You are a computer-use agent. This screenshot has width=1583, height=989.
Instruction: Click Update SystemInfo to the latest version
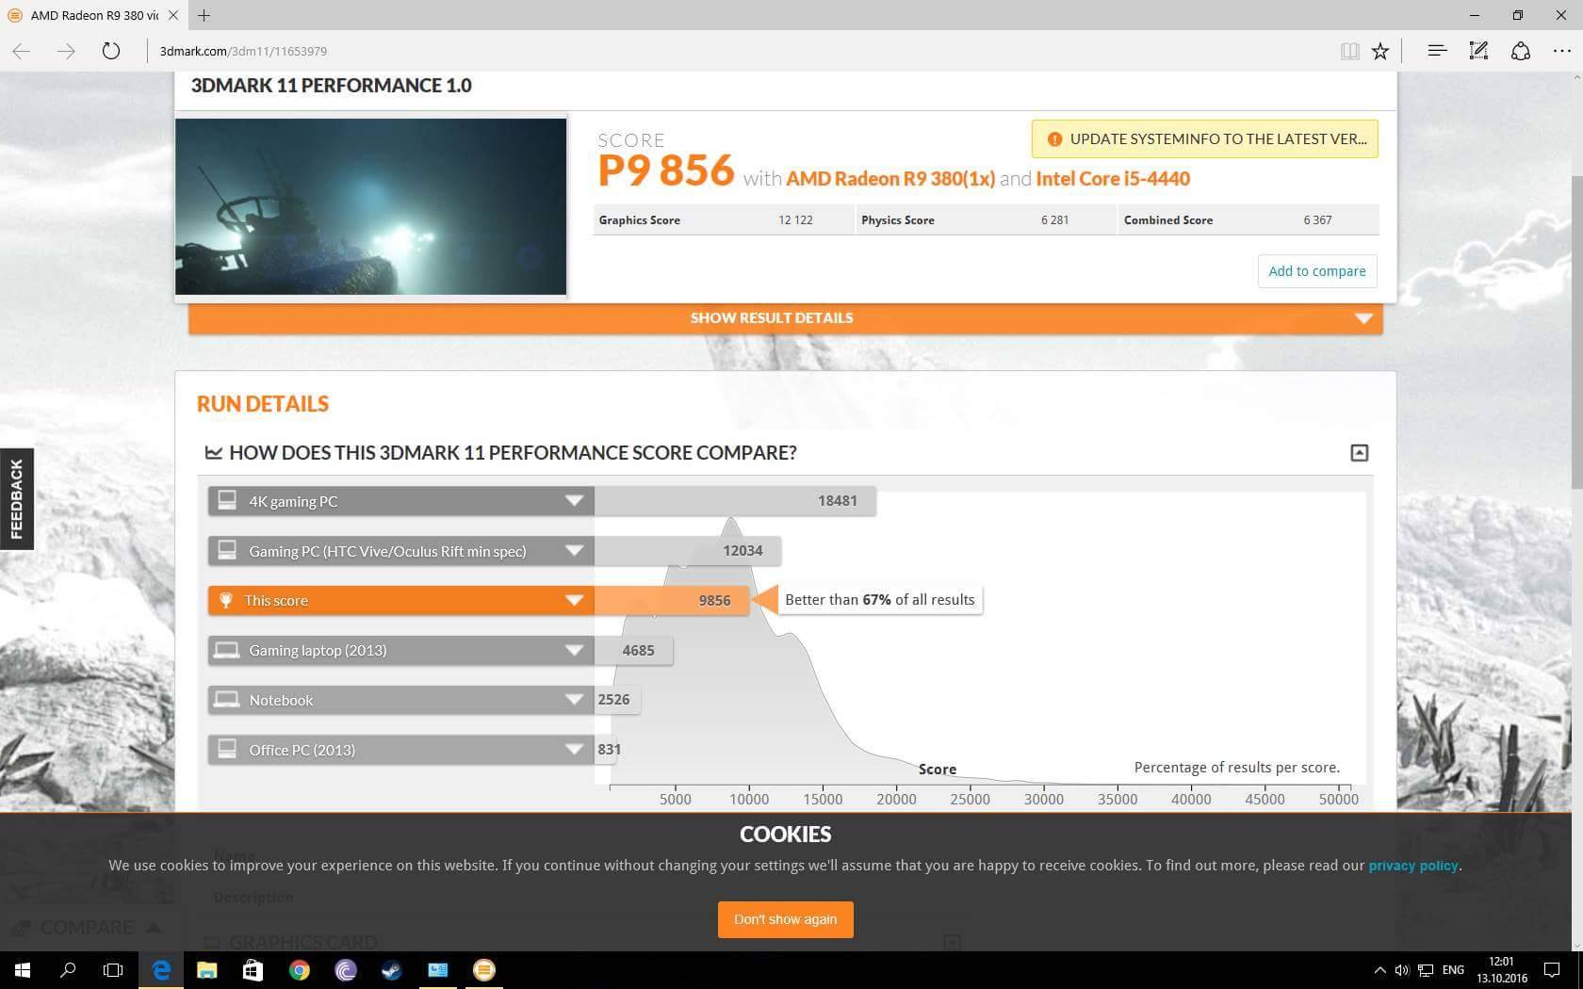(x=1205, y=139)
